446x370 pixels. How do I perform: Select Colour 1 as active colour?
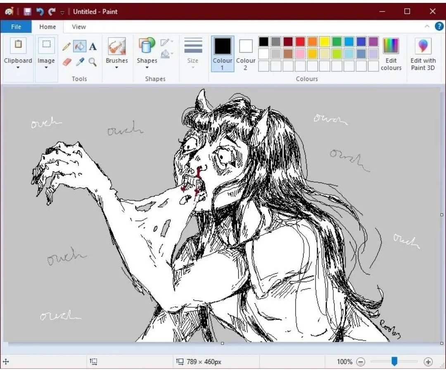(x=223, y=54)
